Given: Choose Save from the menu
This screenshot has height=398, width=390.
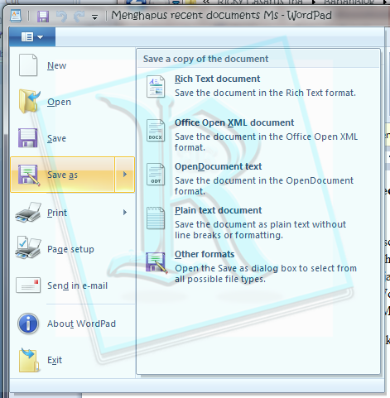Looking at the screenshot, I should point(56,138).
